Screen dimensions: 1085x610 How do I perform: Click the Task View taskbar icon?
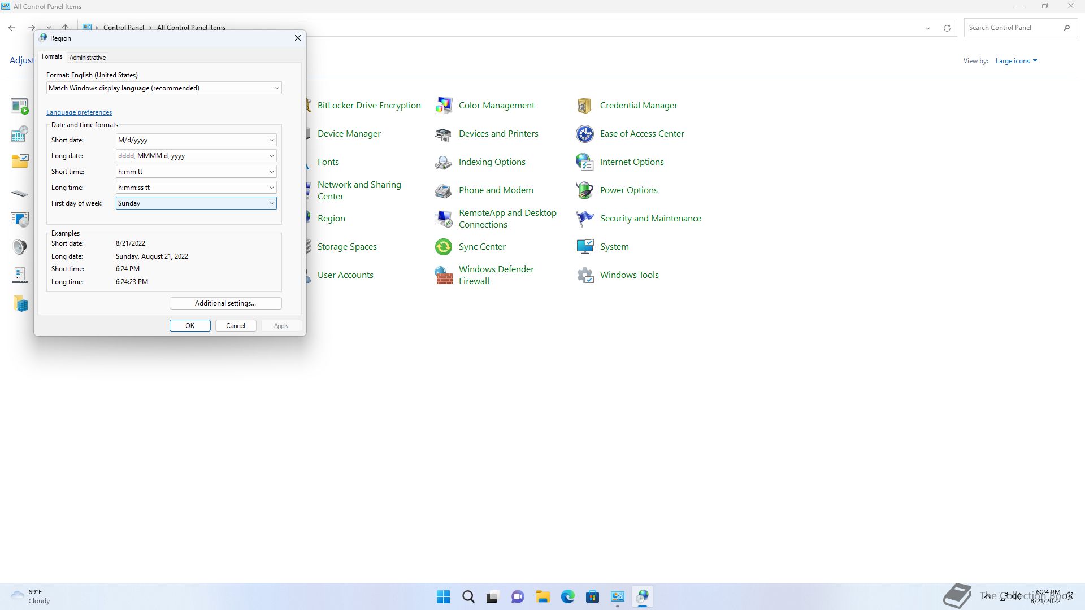click(493, 596)
